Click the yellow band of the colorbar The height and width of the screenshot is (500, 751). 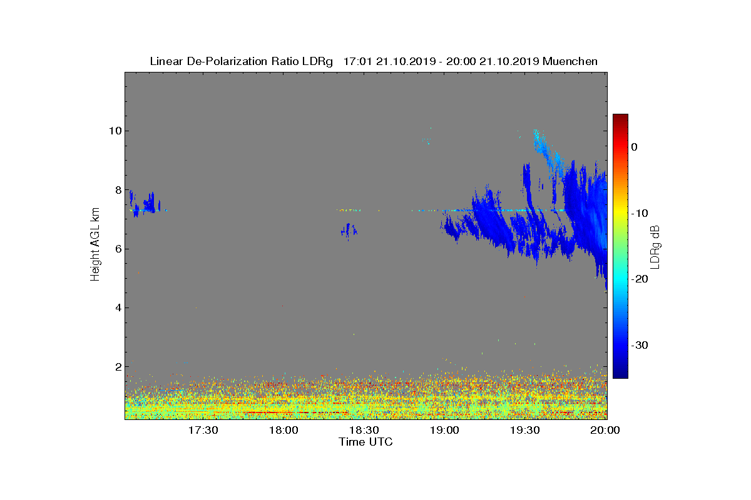click(620, 213)
